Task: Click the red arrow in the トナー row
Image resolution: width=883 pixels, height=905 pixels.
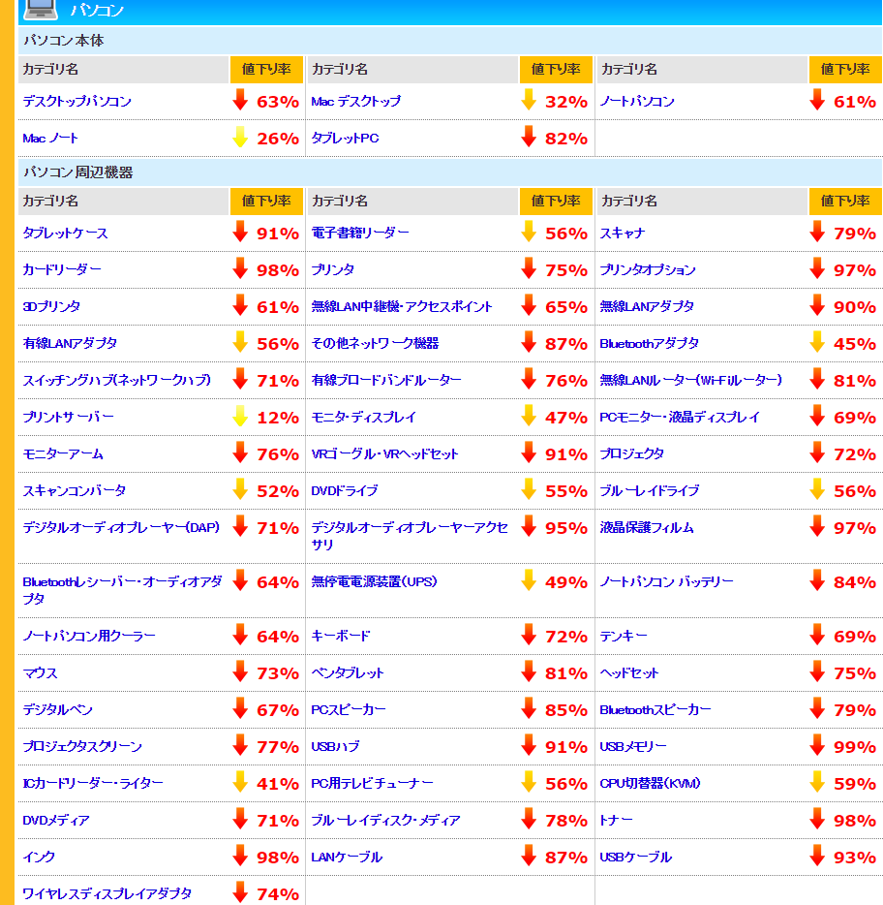Action: [817, 820]
